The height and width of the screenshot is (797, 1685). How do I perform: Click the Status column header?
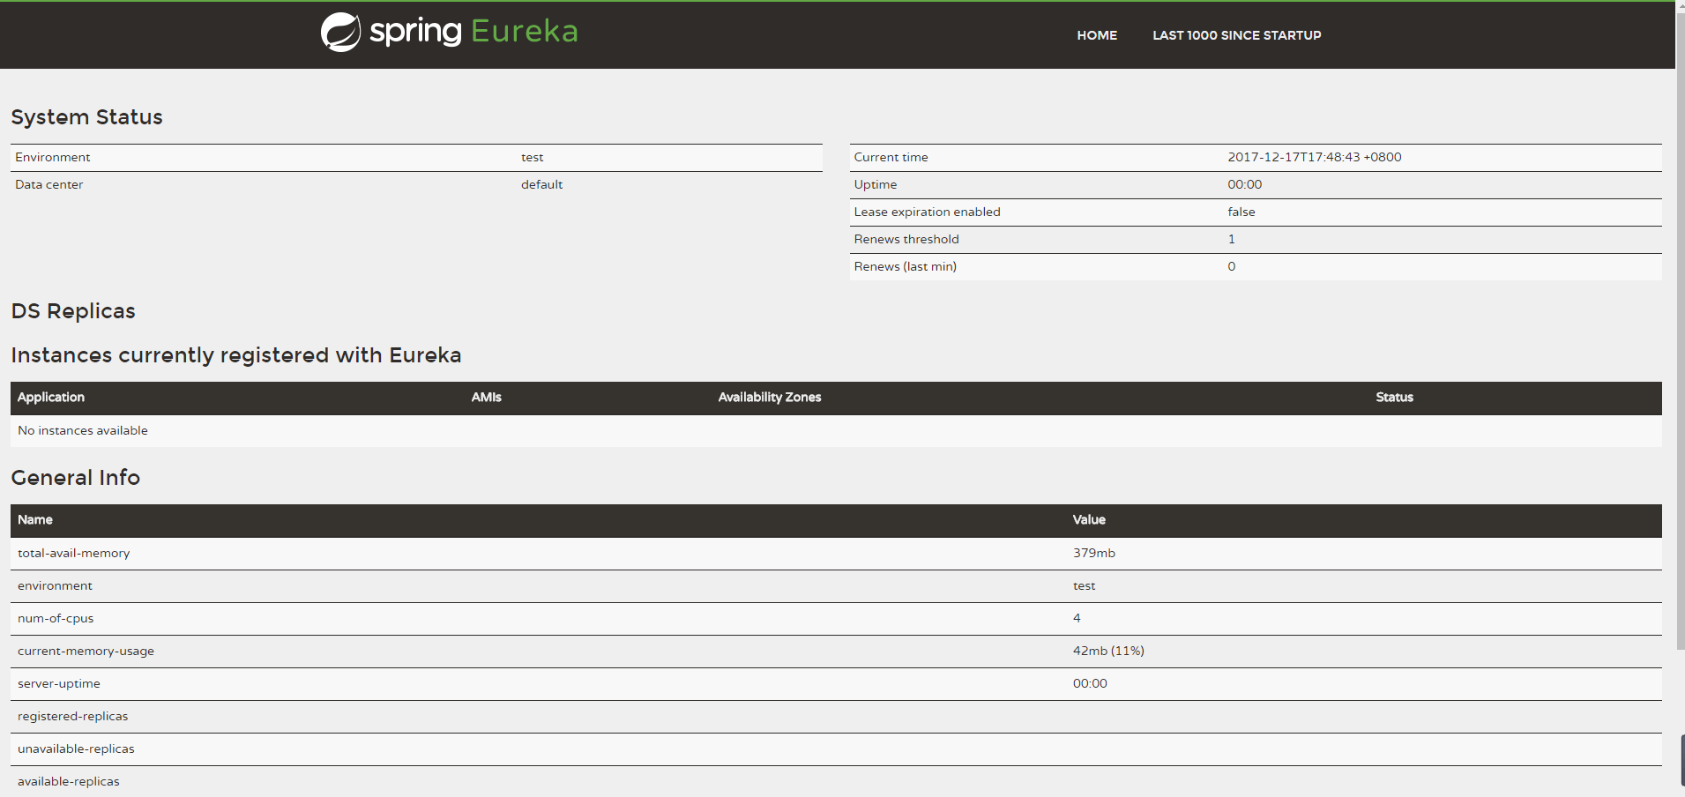tap(1394, 398)
